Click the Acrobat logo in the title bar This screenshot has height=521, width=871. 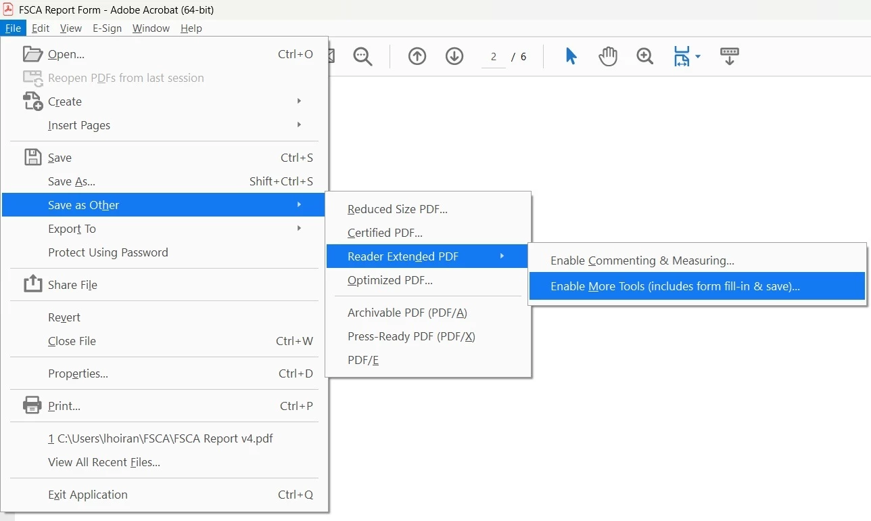(8, 10)
